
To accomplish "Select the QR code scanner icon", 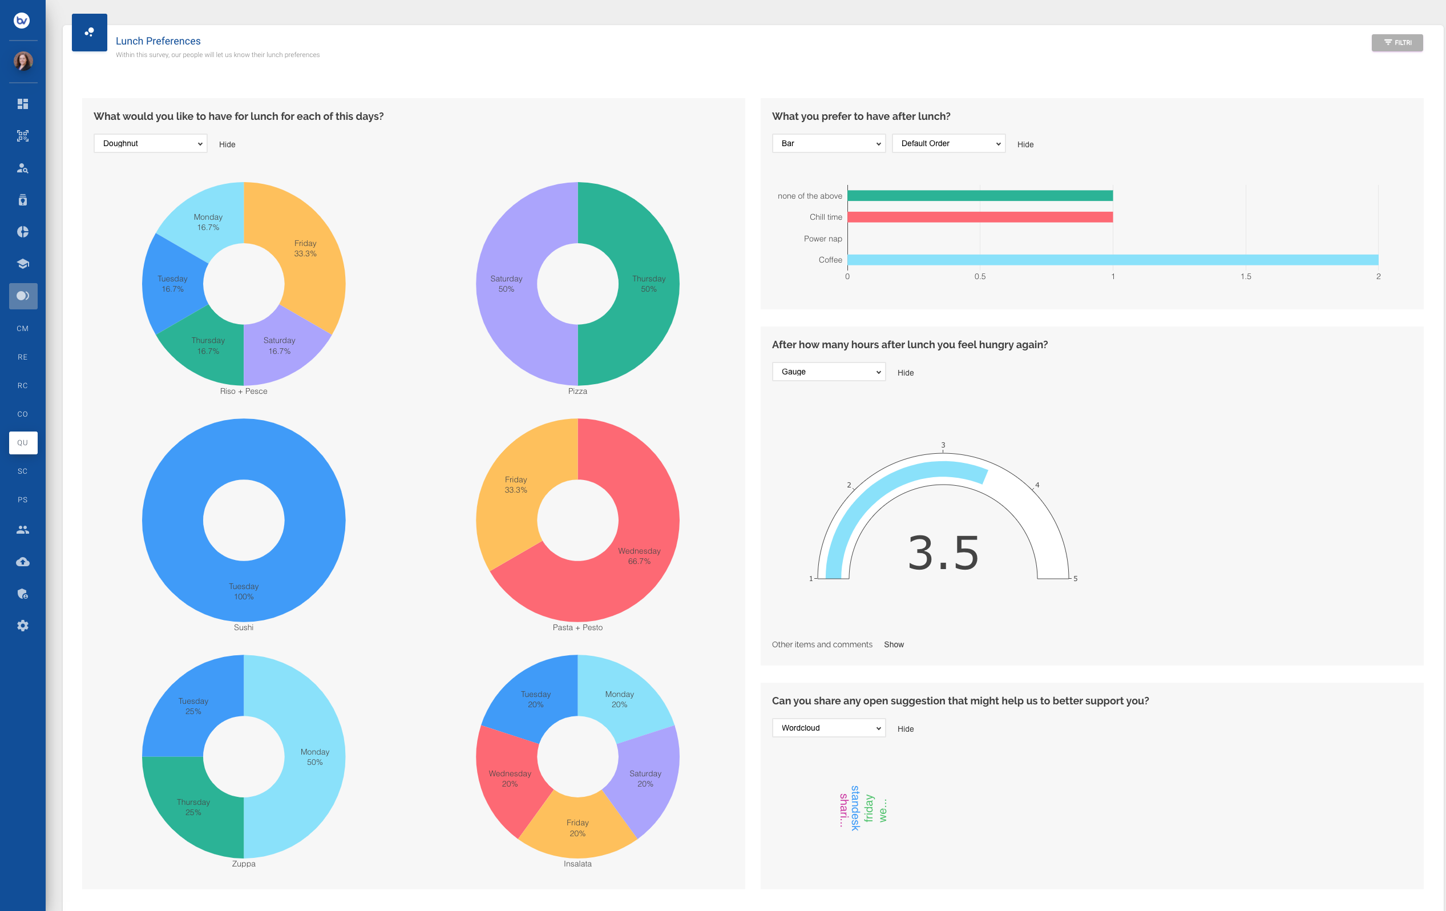I will click(23, 136).
